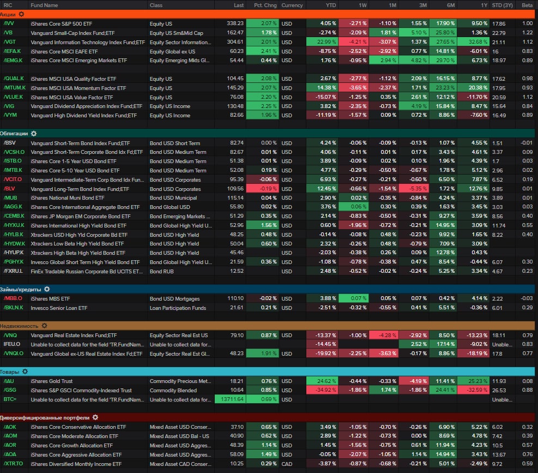Open the /HYXU.K RIC link
The image size is (538, 473).
tap(14, 225)
